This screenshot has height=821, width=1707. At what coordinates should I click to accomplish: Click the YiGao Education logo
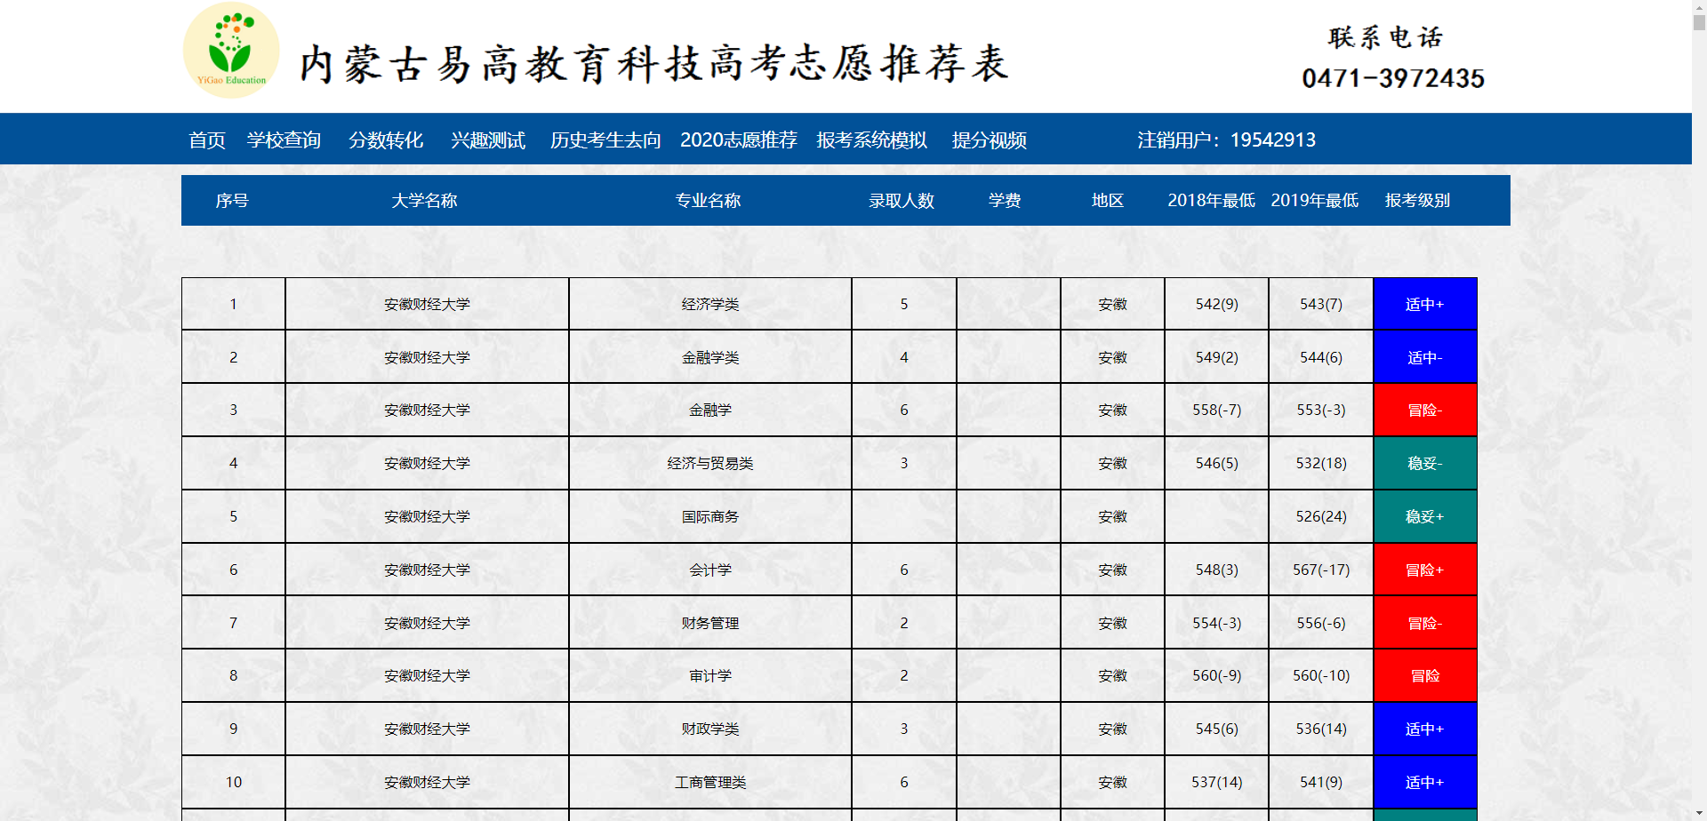point(231,50)
